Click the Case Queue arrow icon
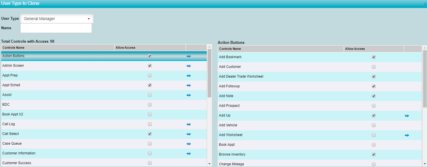Screen dimensions: 427x167 click(x=188, y=144)
